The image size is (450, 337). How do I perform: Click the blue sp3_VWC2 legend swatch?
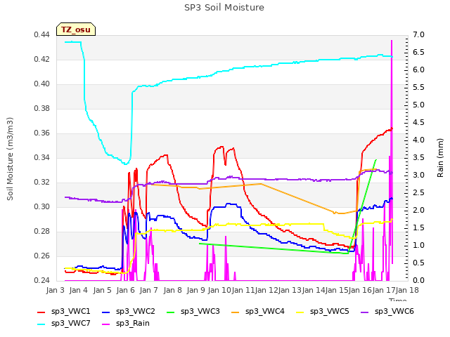(x=106, y=312)
